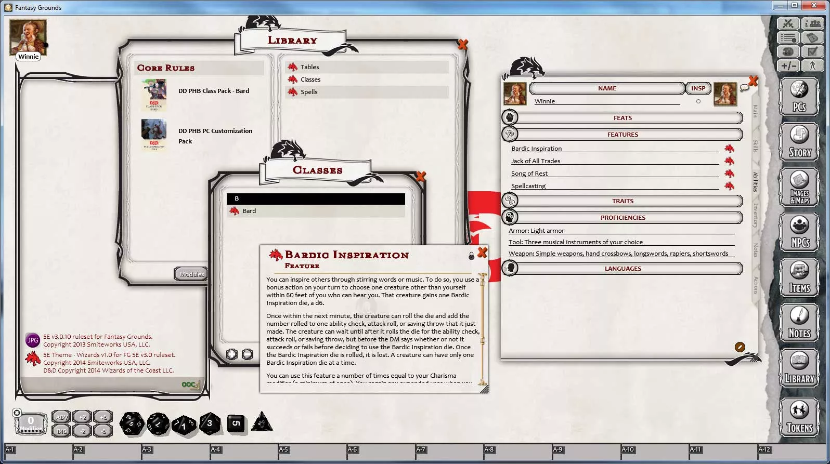Pick the d20 die
Image resolution: width=830 pixels, height=464 pixels.
coord(132,423)
